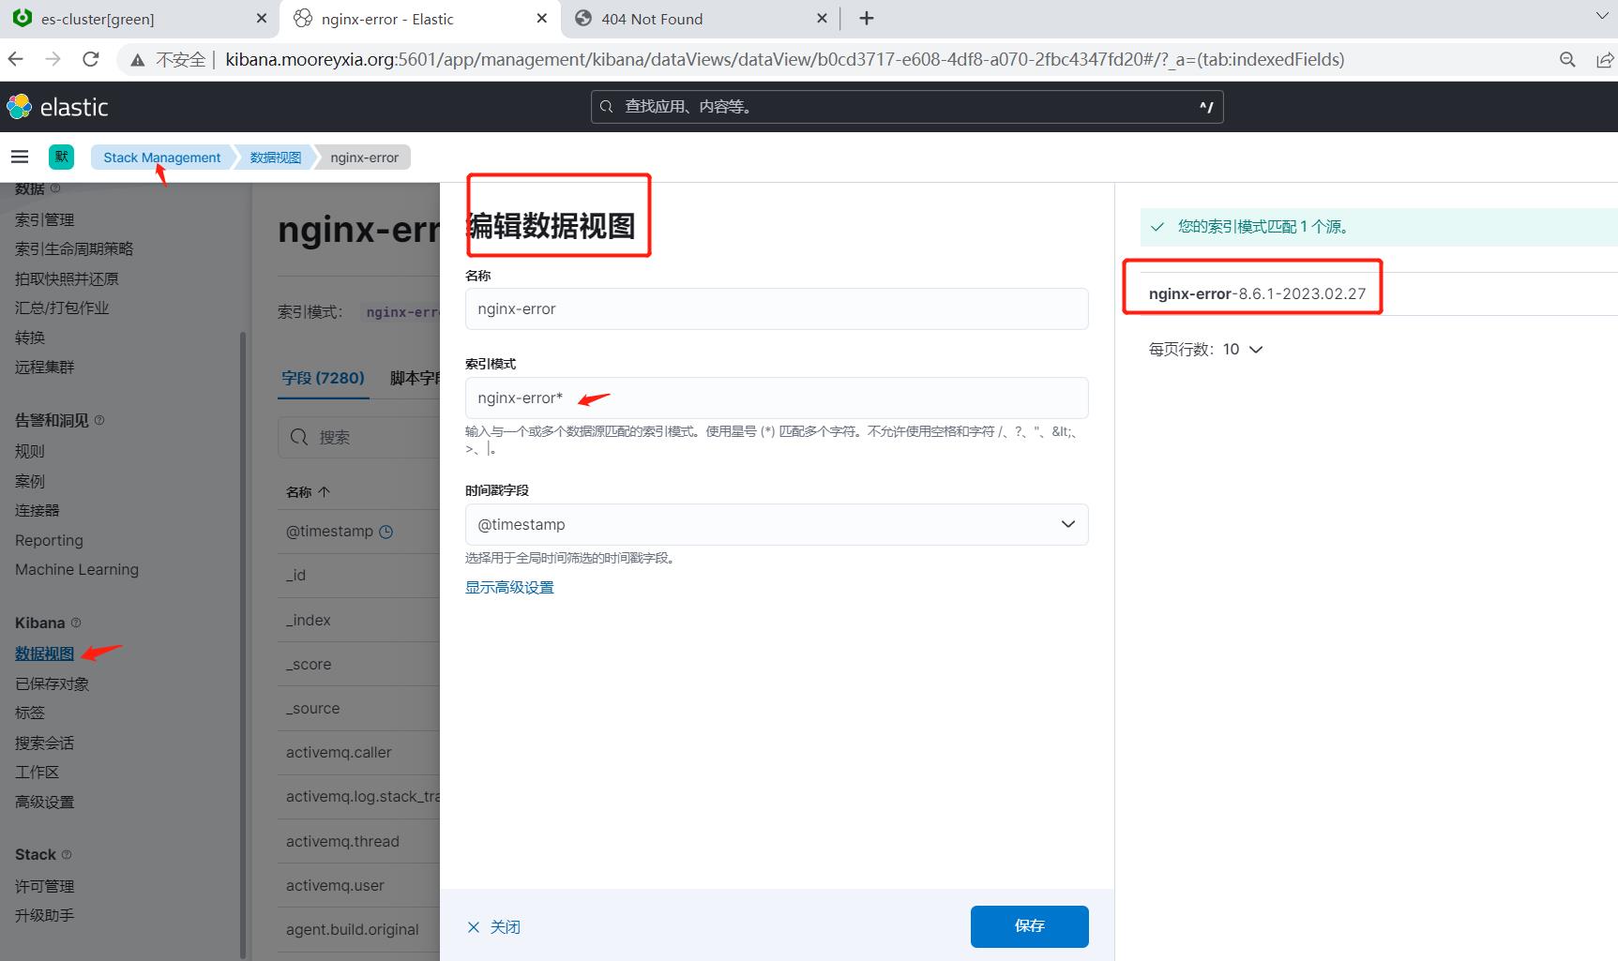Open 转换 in sidebar

click(30, 338)
